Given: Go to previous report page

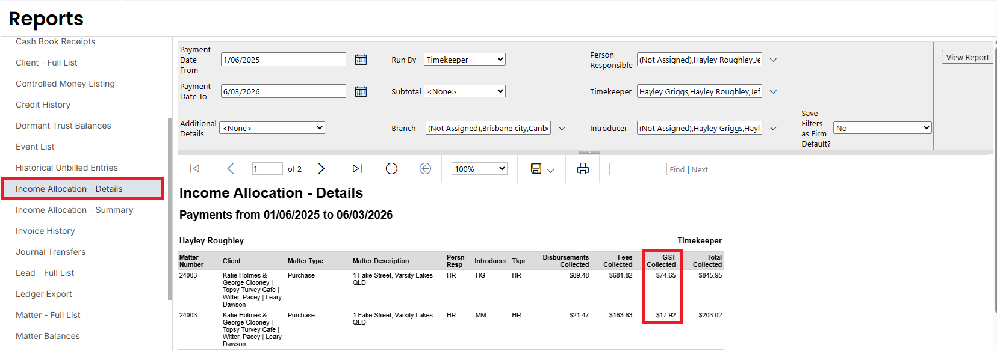Looking at the screenshot, I should 231,169.
